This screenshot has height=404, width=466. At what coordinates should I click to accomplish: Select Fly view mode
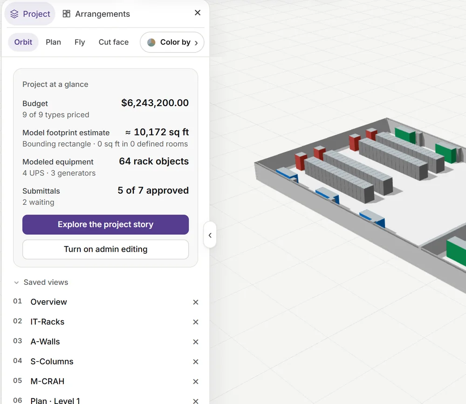[x=80, y=42]
